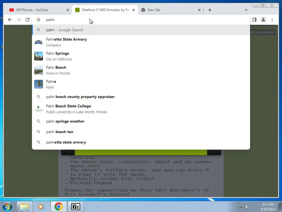Click search icon beside palm beach tan
Viewport: 282px width, 212px height.
click(39, 132)
